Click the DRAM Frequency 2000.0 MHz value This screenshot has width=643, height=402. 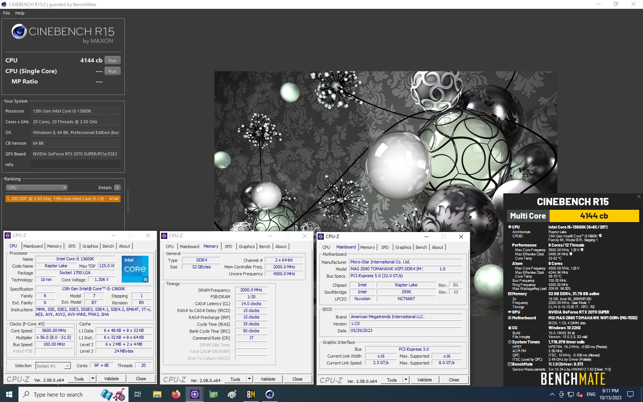pos(251,290)
